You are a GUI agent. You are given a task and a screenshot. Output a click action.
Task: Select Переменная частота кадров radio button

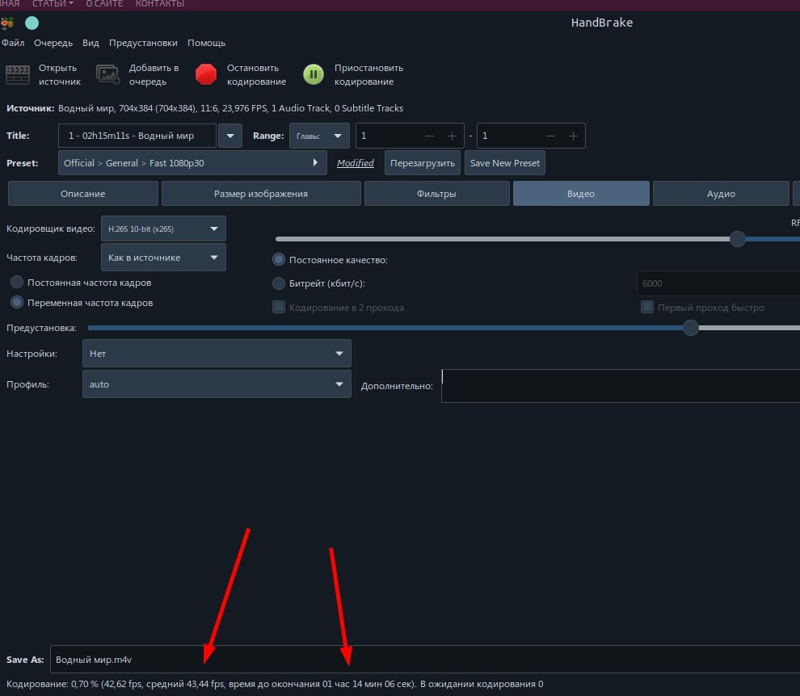(17, 302)
